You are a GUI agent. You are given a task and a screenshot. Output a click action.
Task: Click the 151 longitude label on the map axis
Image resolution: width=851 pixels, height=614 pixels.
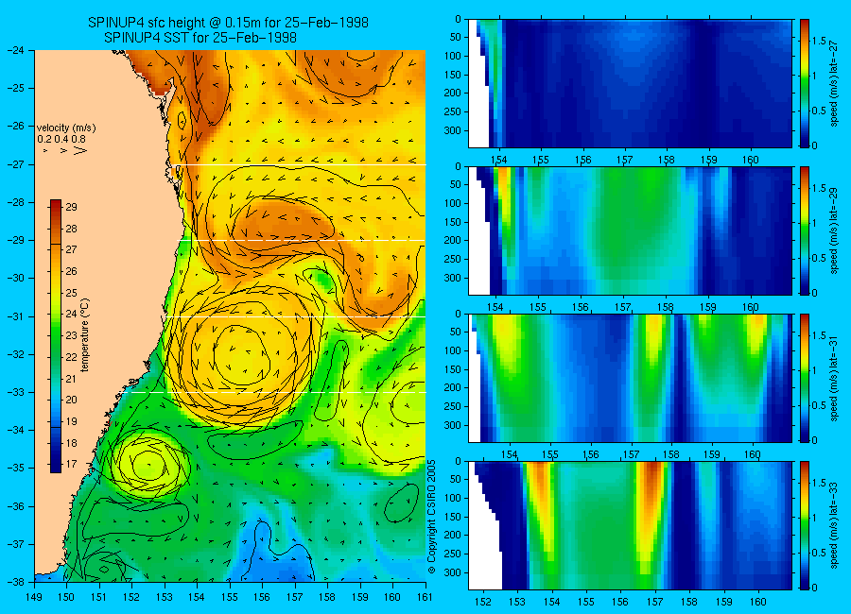click(99, 597)
